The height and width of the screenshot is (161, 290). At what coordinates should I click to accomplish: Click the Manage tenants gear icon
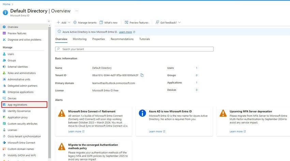tap(75, 23)
